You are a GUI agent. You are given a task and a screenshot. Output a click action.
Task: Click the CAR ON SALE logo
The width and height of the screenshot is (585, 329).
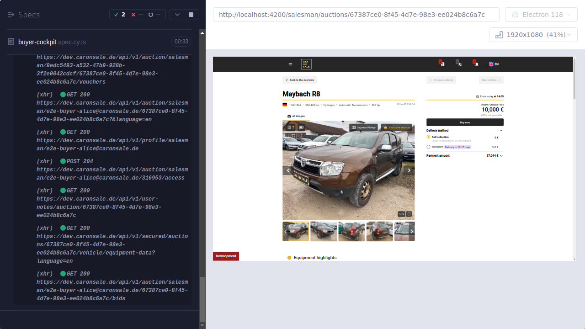click(306, 64)
